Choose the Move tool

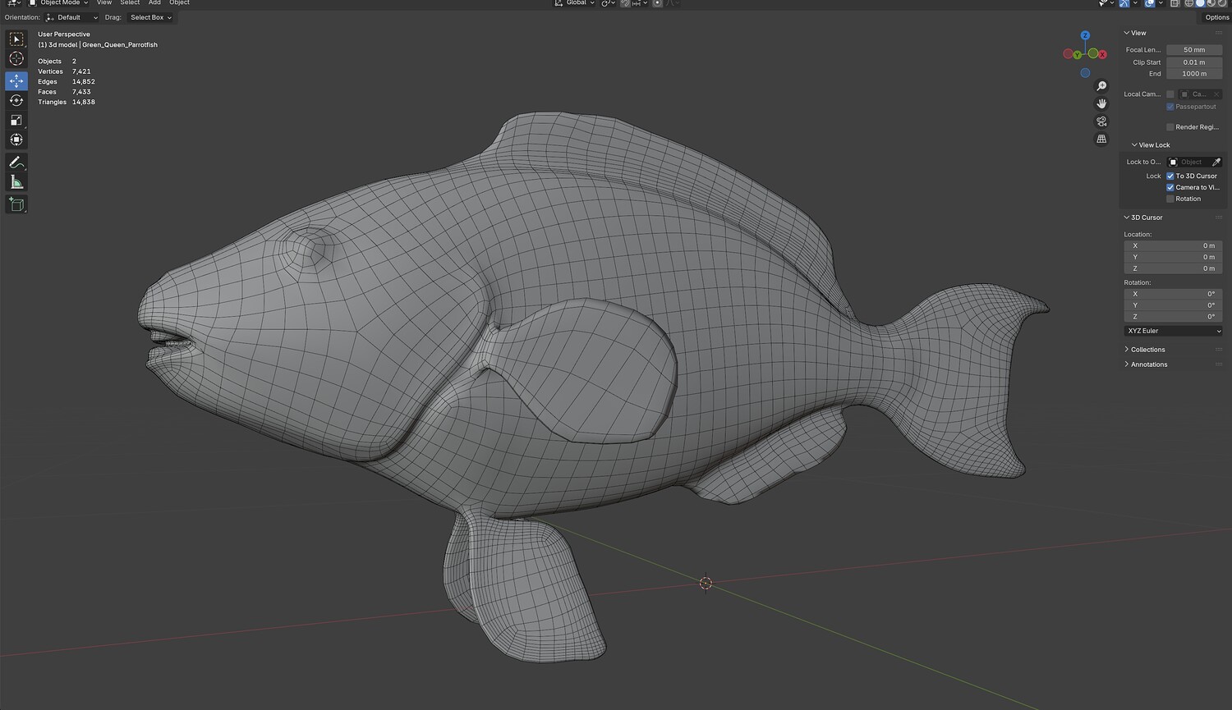point(16,80)
